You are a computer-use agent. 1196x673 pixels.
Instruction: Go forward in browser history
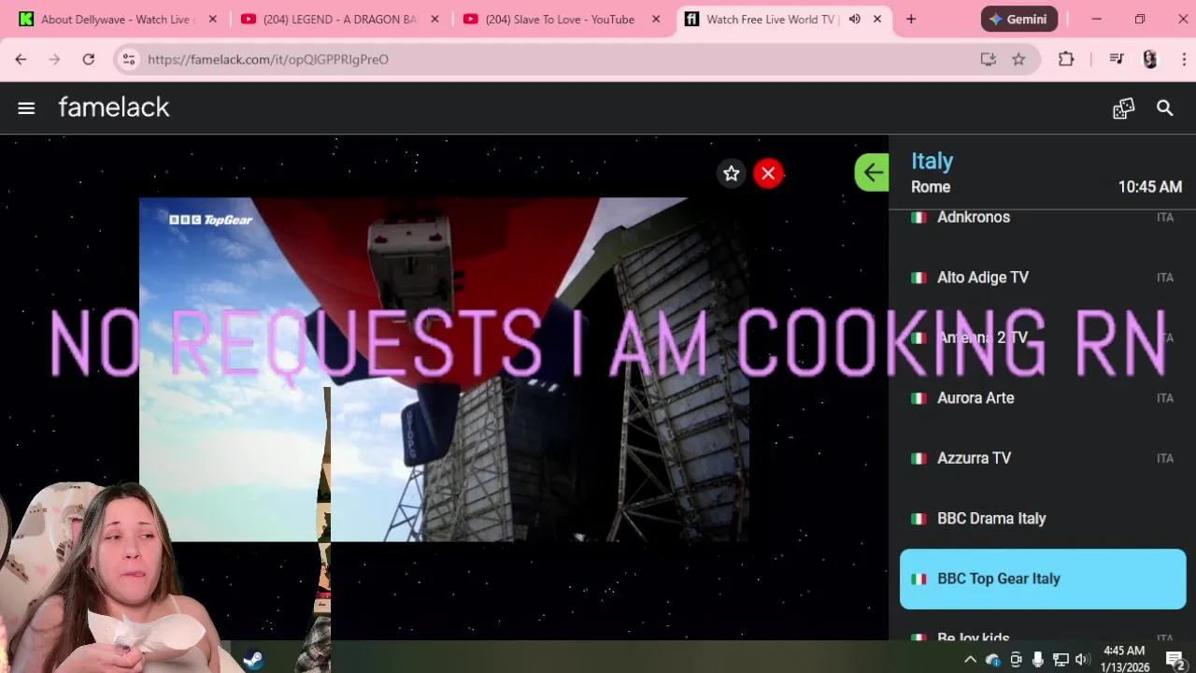point(54,59)
